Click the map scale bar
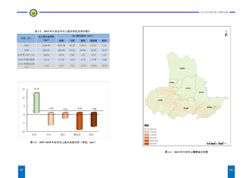252x178 pixels. 215,142
